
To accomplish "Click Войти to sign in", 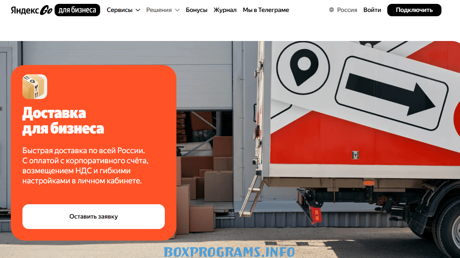I will point(372,10).
